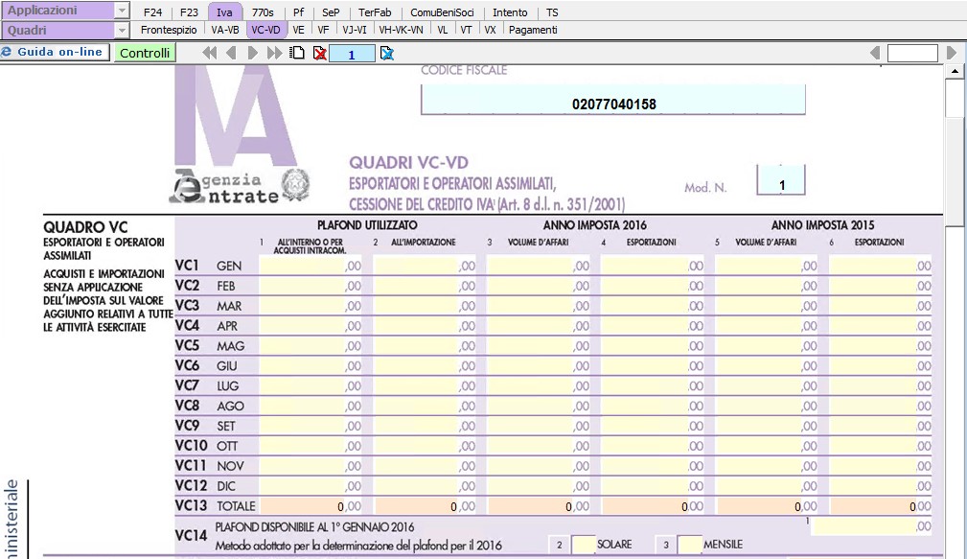Click VC2 FEB all'importazione field
Viewport: 967px width, 559px height.
425,286
